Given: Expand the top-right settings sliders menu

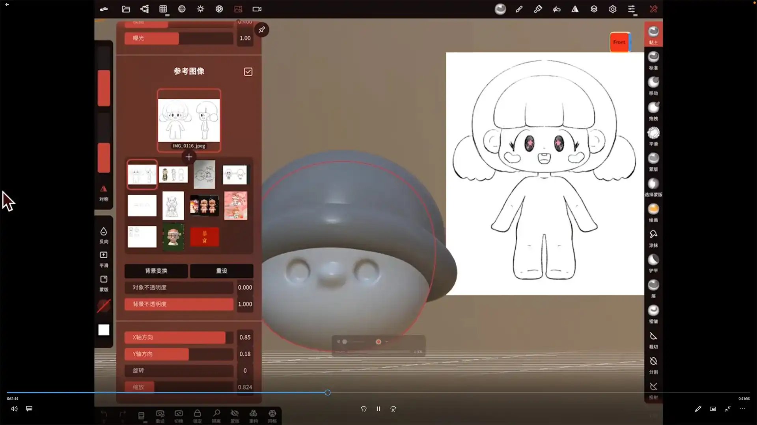Looking at the screenshot, I should pos(632,9).
